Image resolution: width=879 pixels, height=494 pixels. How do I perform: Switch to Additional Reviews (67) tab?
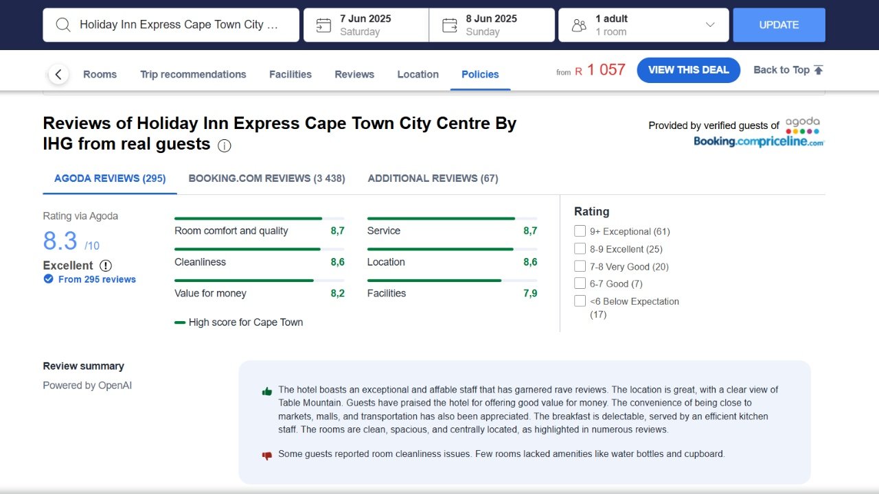[433, 178]
